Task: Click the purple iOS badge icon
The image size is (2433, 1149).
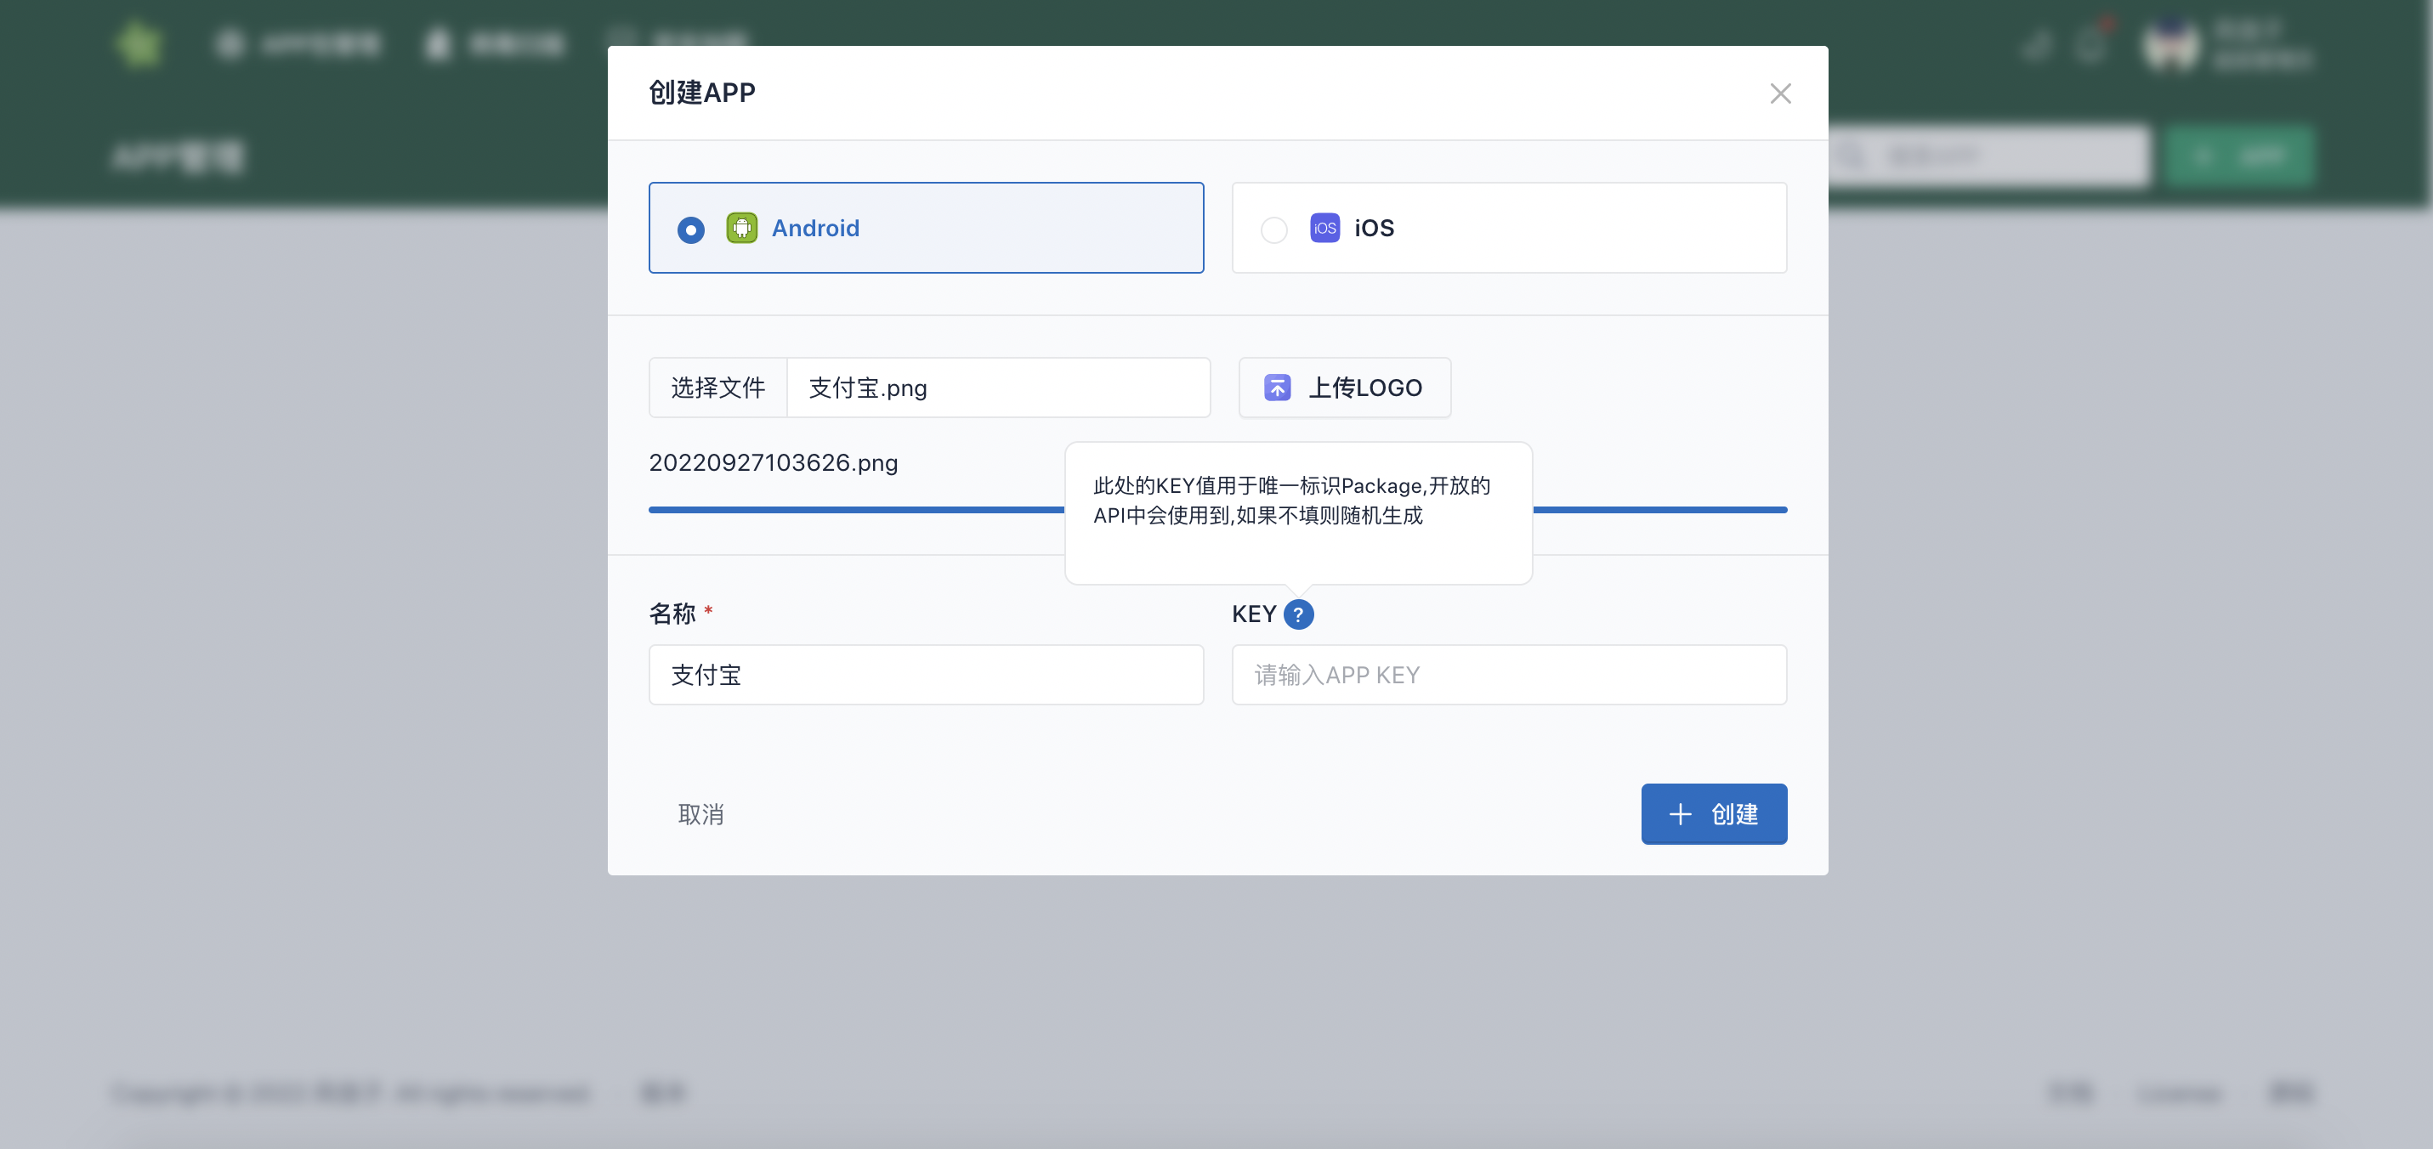Action: 1324,229
